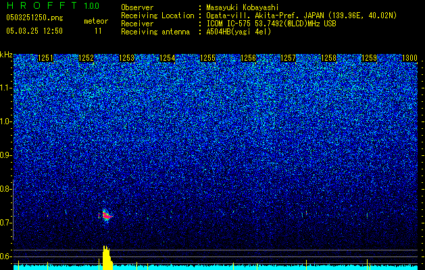Click the faint red echo below marker 1257
Image resolution: width=425 pixels, height=270 pixels.
tap(306, 213)
